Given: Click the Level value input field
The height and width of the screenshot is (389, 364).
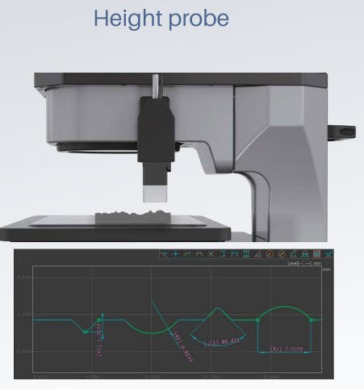Looking at the screenshot, I should (x=304, y=263).
